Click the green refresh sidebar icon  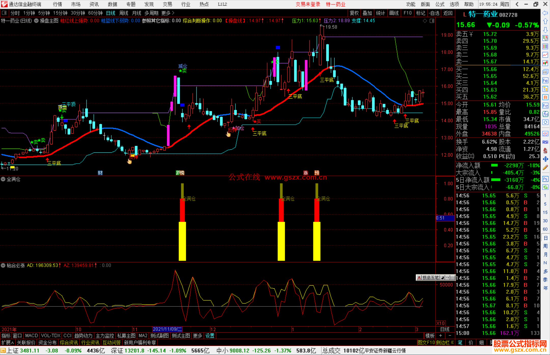tap(545, 187)
